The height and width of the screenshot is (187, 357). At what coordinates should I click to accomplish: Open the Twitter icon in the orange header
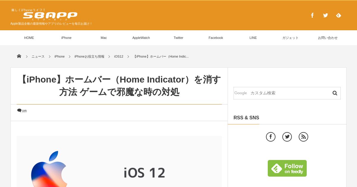click(325, 15)
